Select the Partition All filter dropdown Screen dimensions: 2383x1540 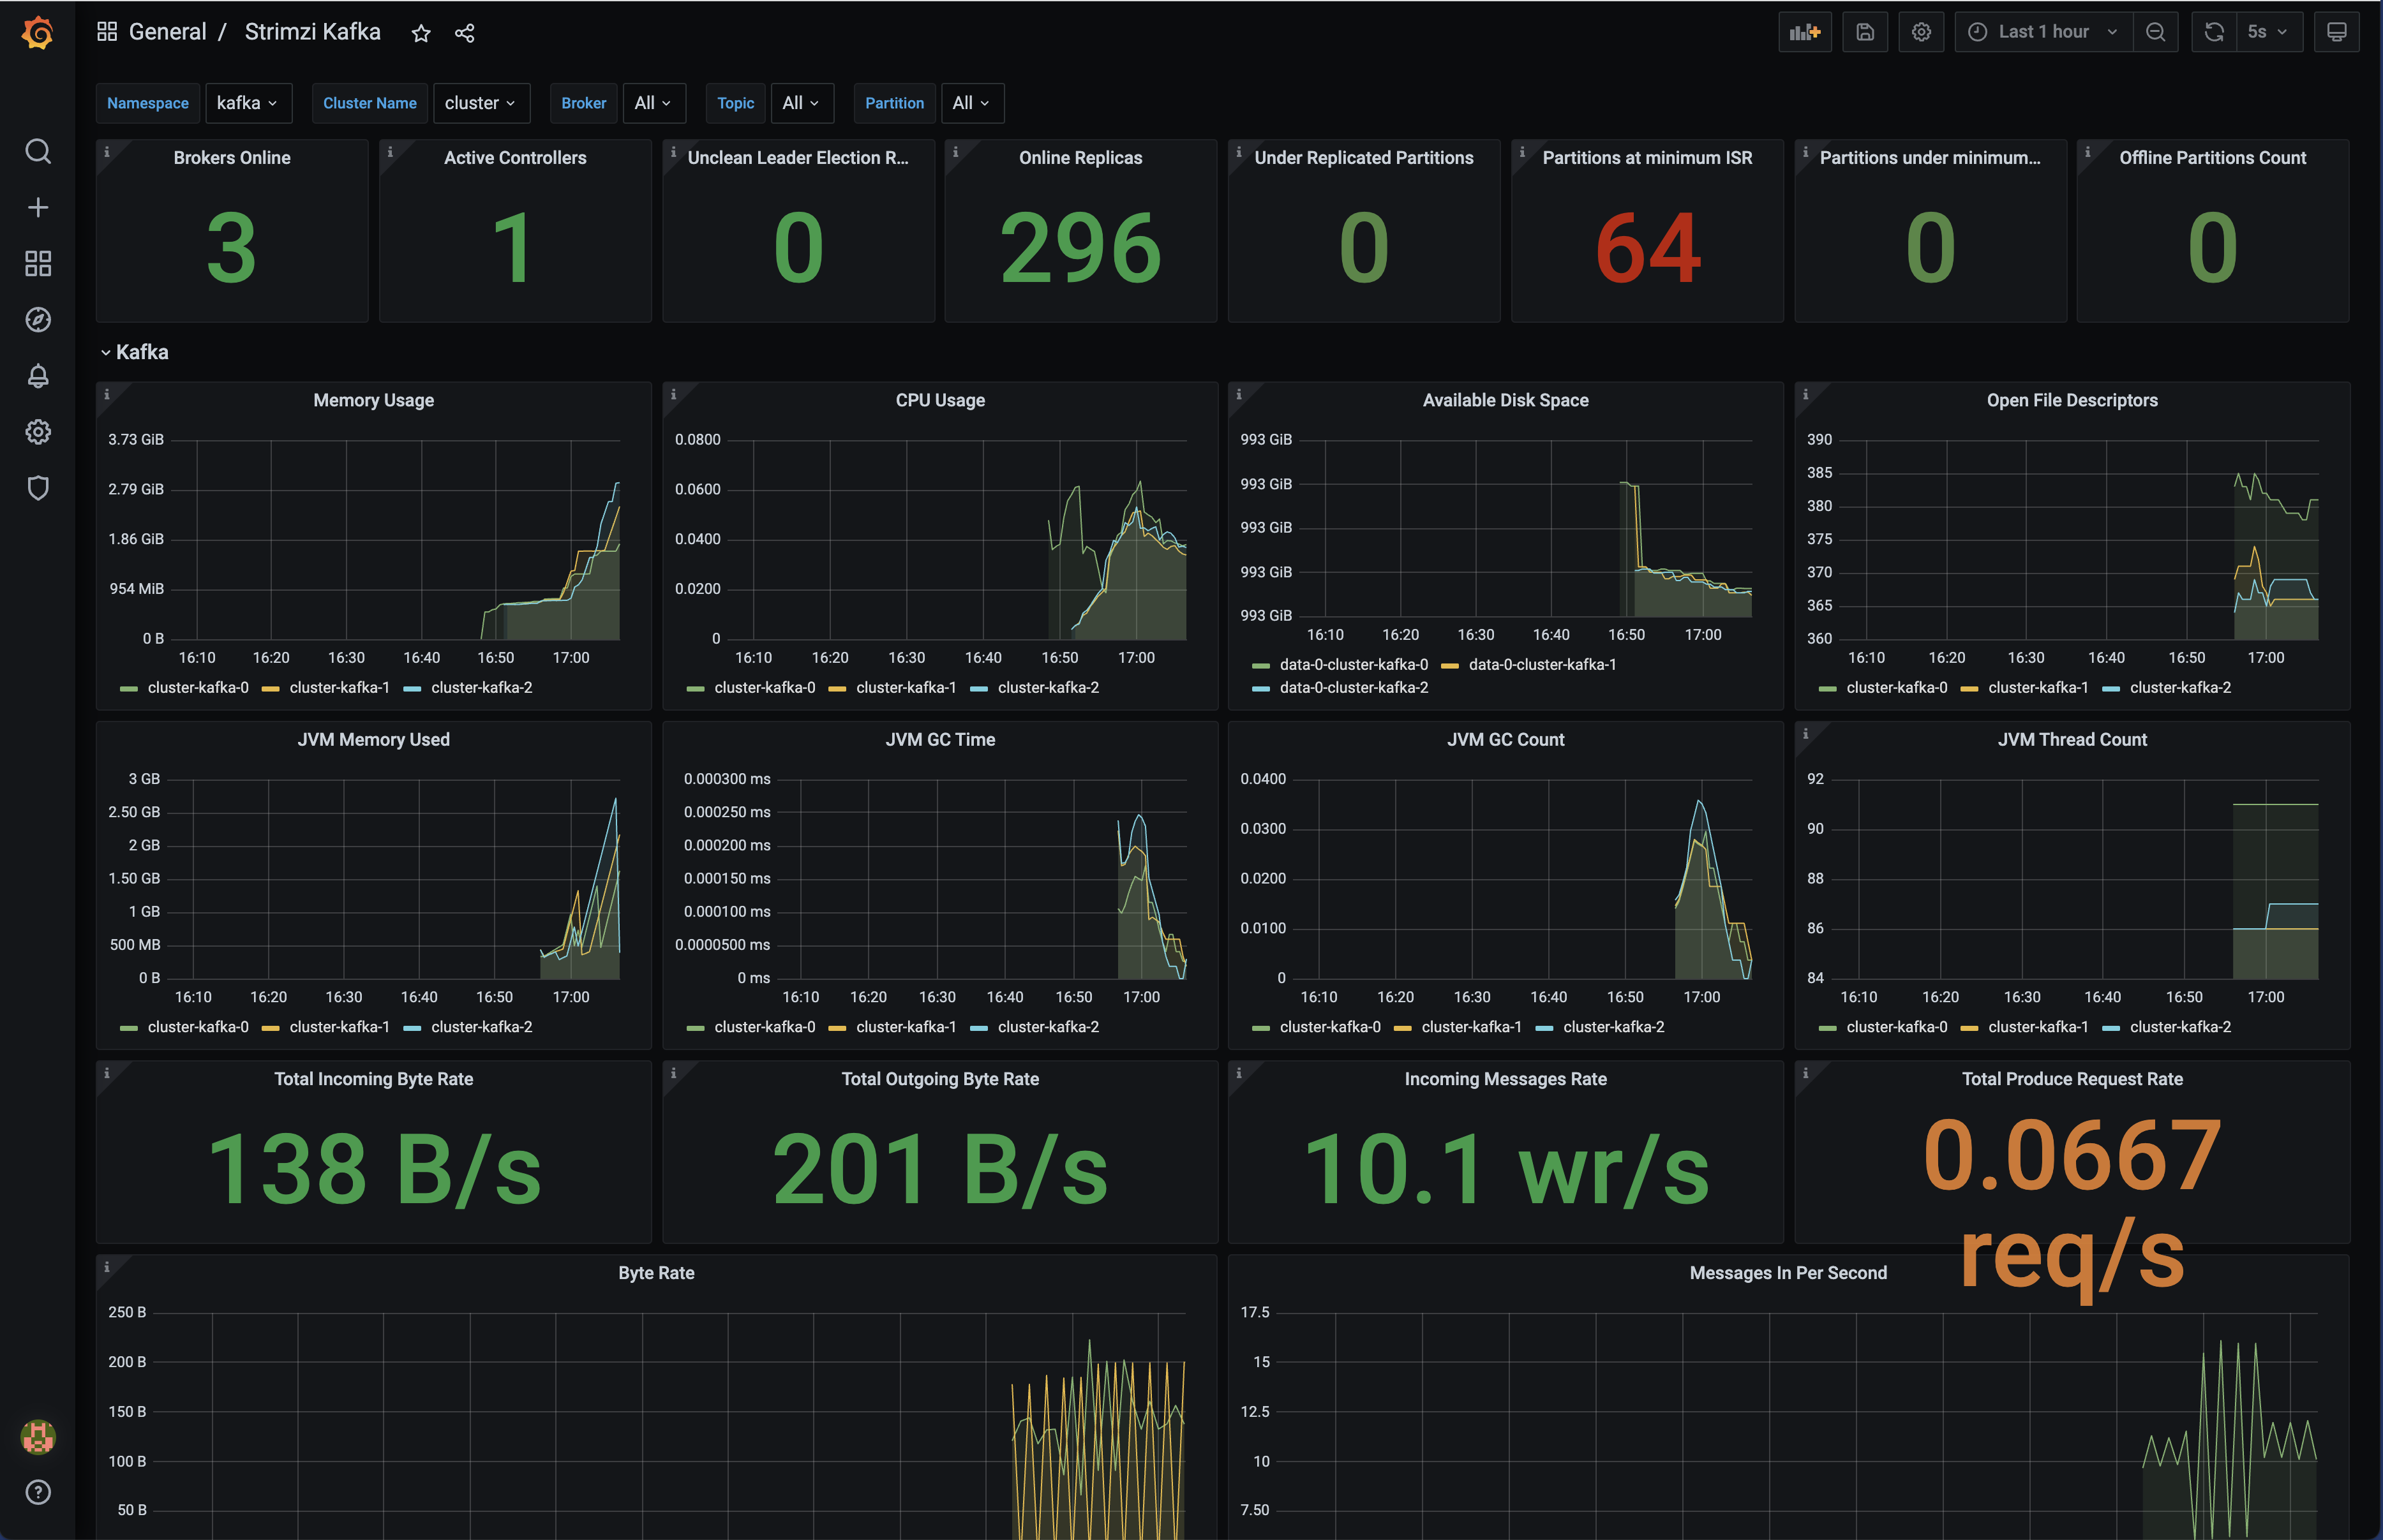(x=967, y=104)
